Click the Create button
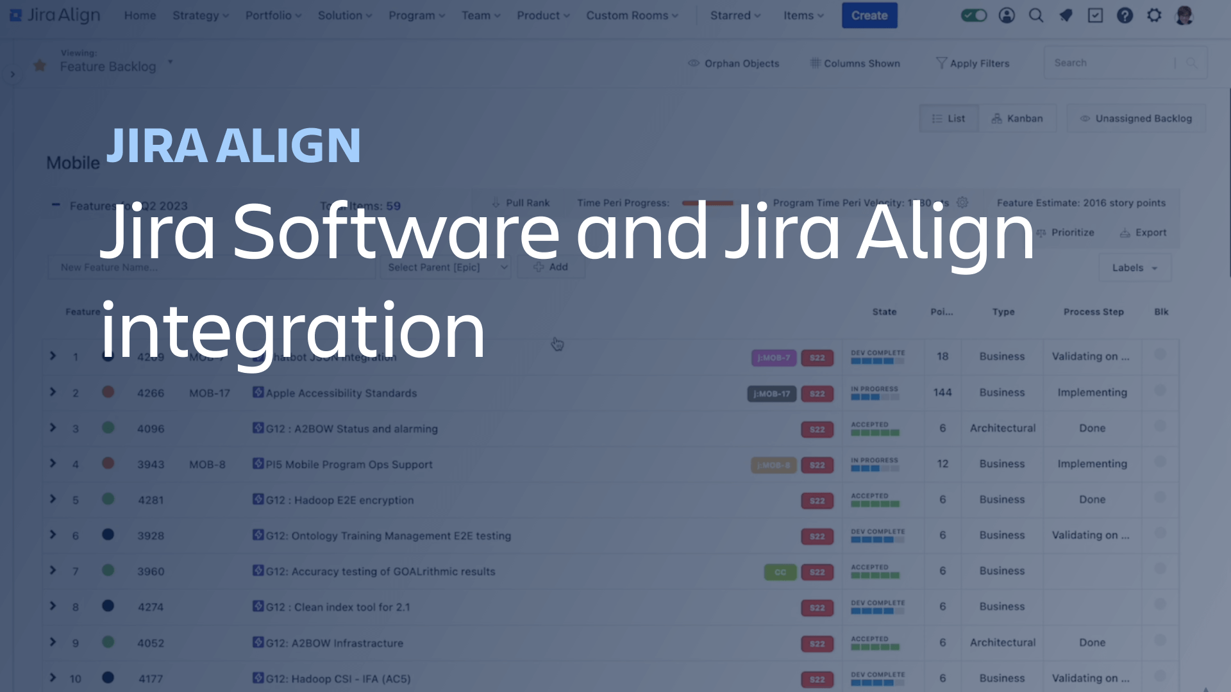This screenshot has width=1231, height=692. point(868,15)
